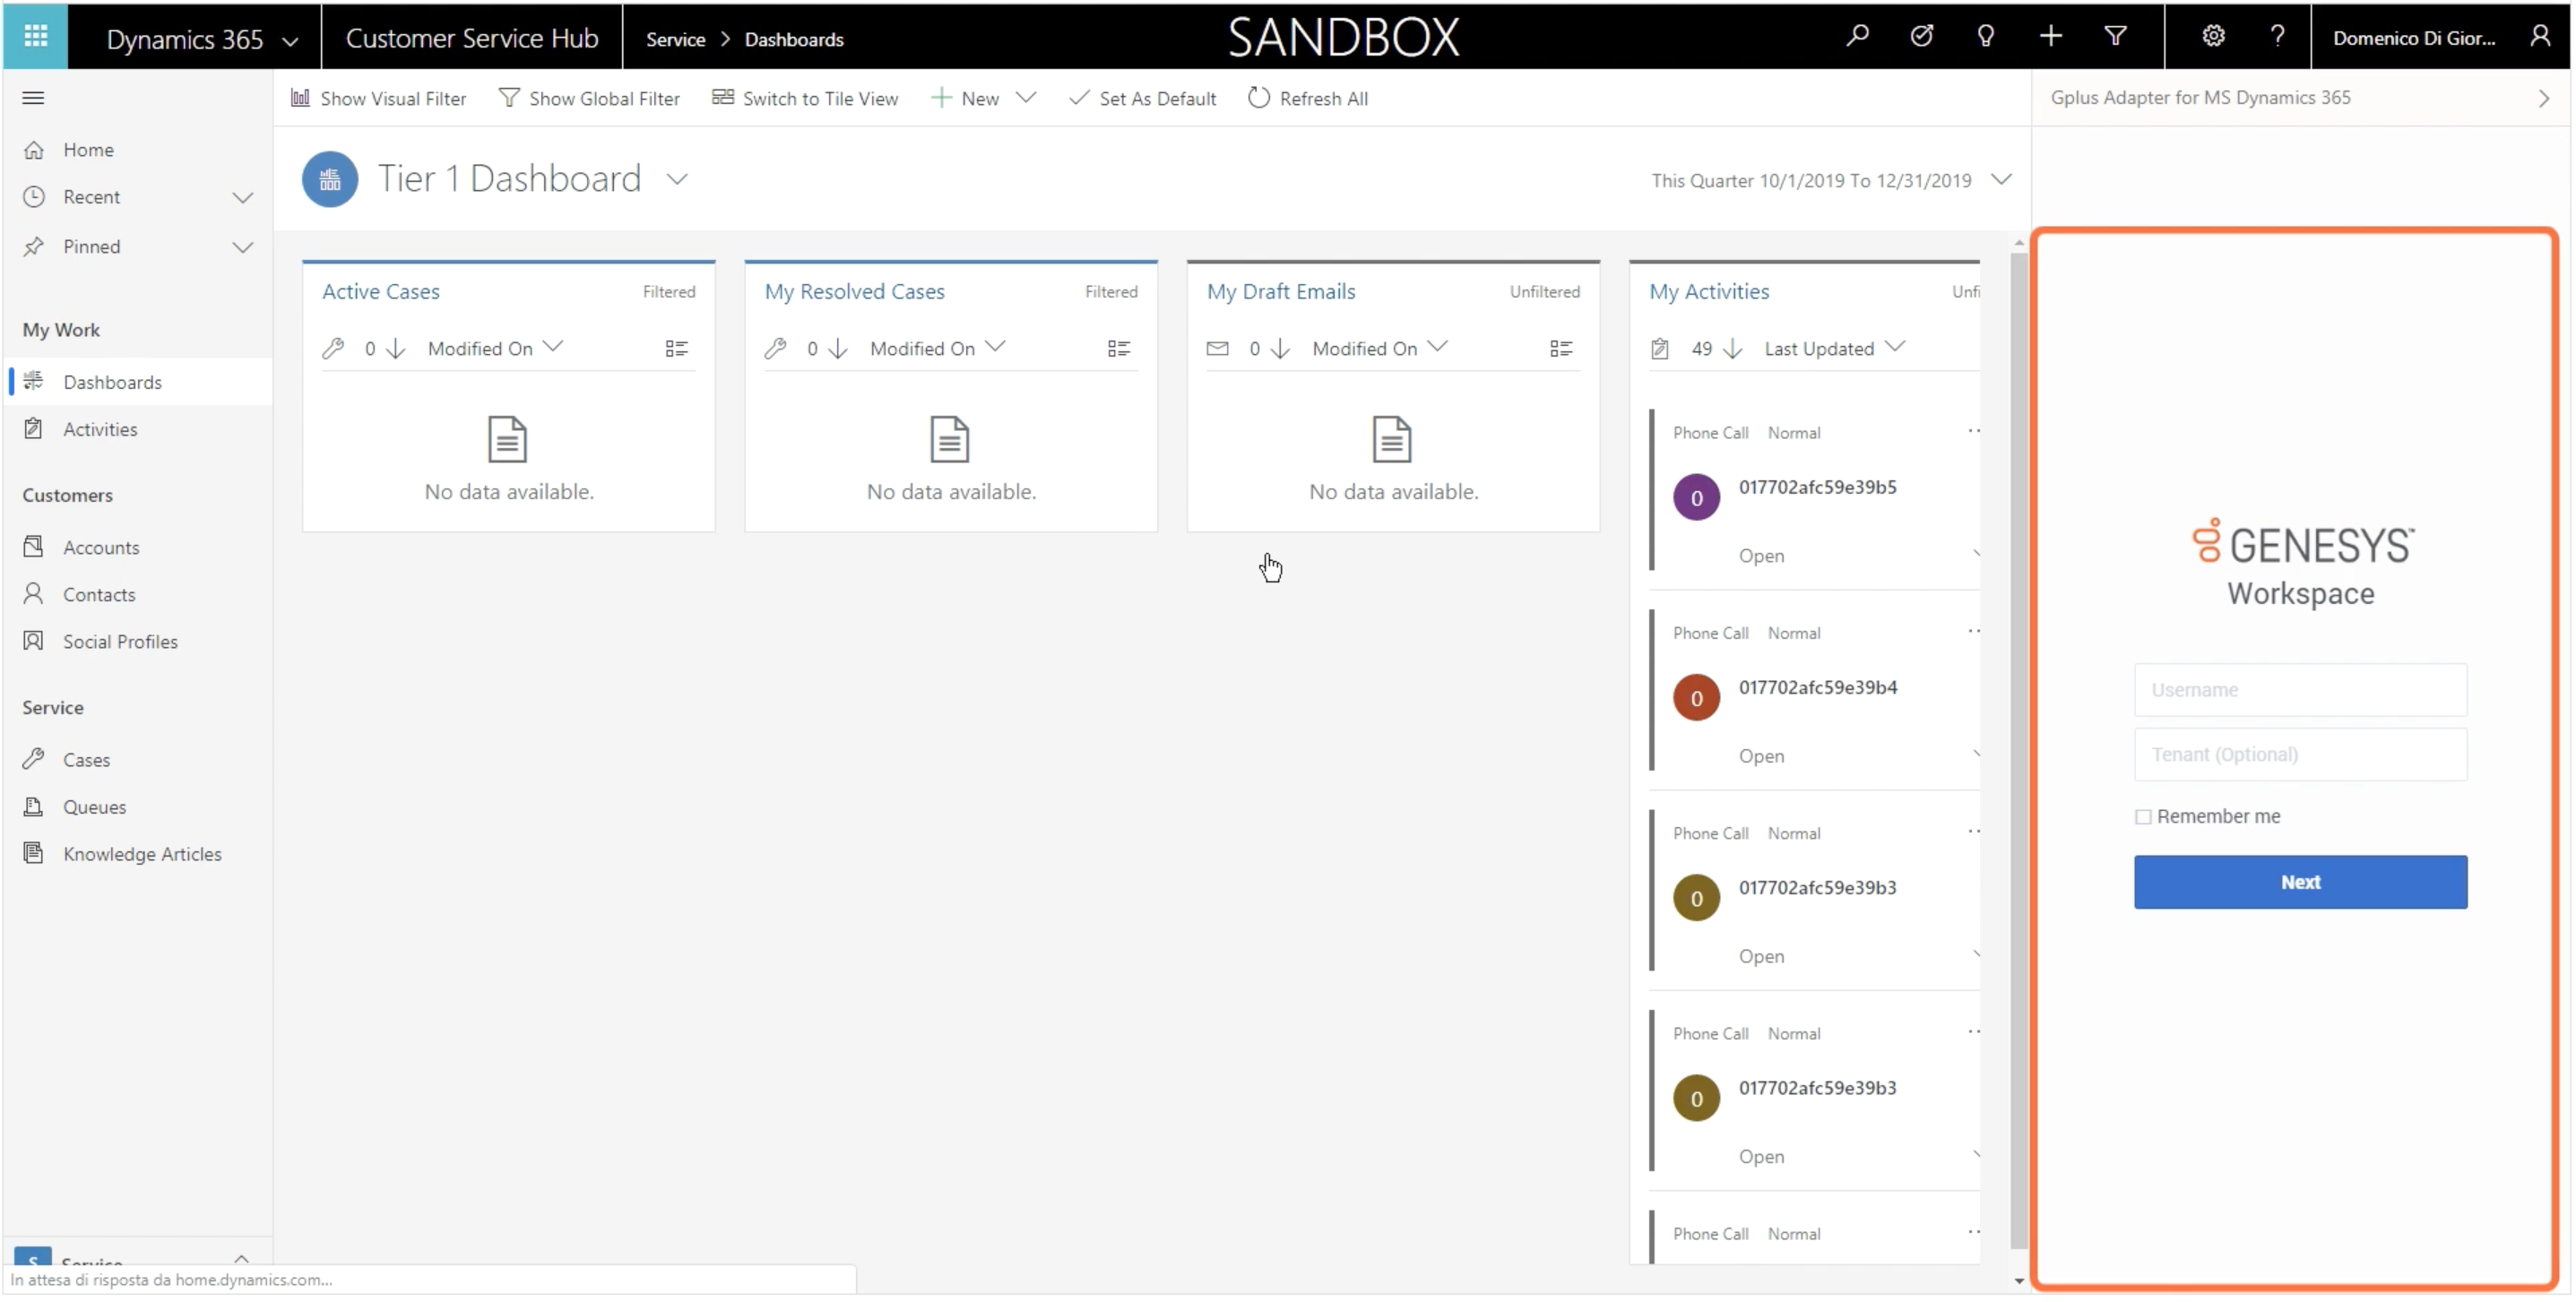Click the Username input field

tap(2300, 690)
